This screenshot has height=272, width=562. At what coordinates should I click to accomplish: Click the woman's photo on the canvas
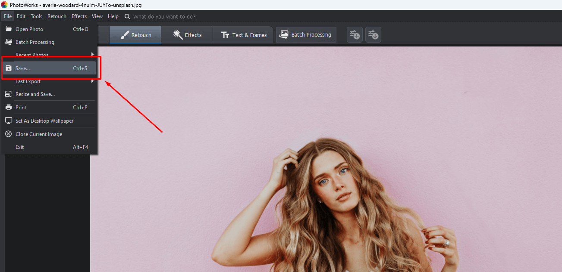[326, 159]
